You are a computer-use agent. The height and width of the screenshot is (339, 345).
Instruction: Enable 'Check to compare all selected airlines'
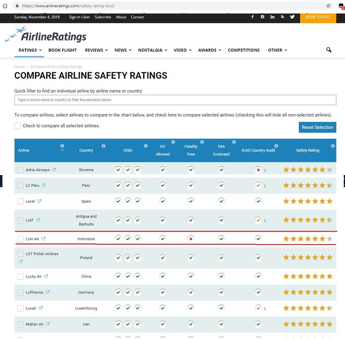coord(18,126)
